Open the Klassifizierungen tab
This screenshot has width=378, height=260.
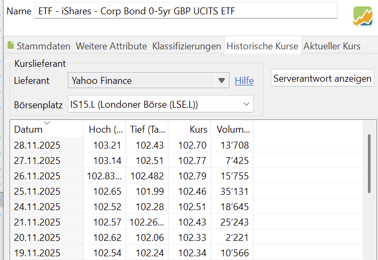[186, 46]
